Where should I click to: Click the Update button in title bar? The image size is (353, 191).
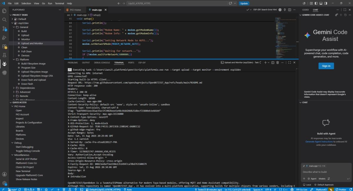[x=244, y=3]
